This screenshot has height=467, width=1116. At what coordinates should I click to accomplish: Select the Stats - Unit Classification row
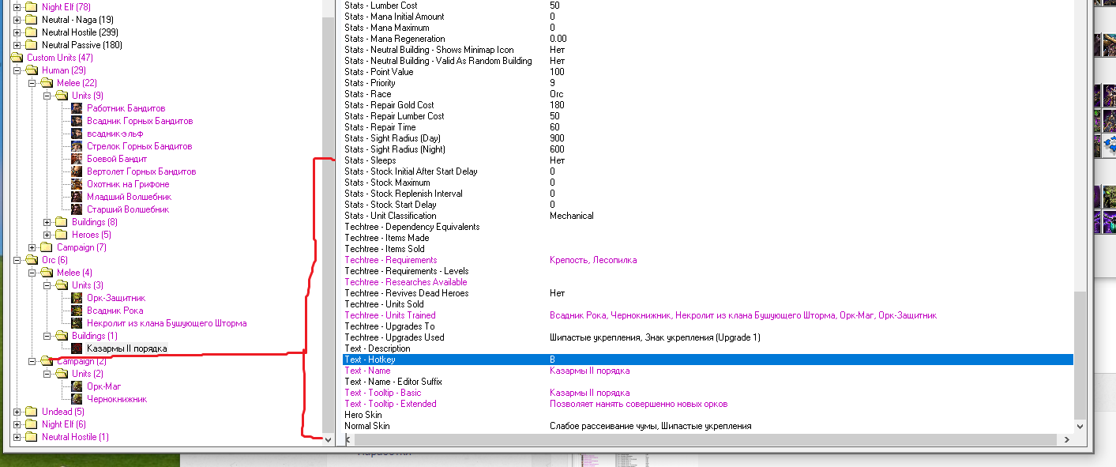(x=708, y=216)
